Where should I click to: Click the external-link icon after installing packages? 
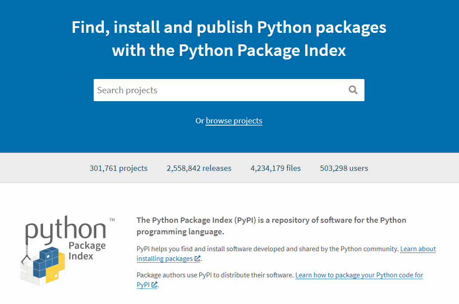198,258
